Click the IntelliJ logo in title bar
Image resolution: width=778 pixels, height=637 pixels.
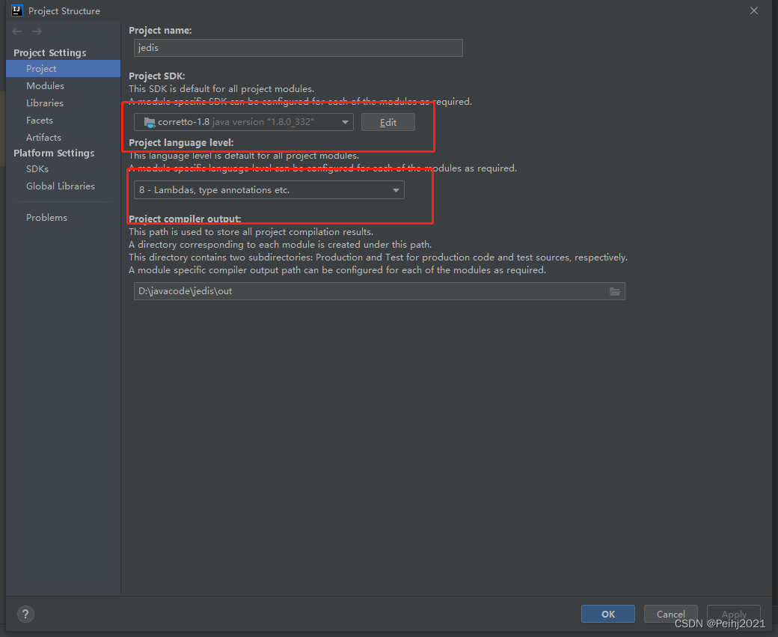click(x=17, y=10)
